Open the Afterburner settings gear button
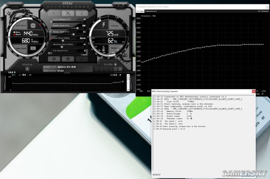 pyautogui.click(x=54, y=59)
